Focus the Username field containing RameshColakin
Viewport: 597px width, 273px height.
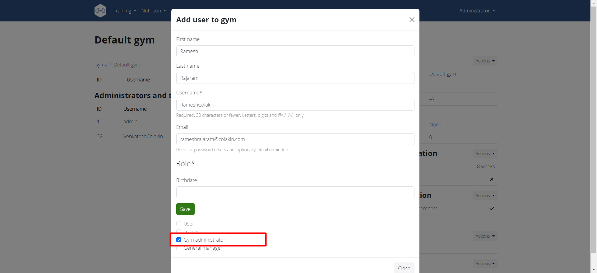coord(295,105)
